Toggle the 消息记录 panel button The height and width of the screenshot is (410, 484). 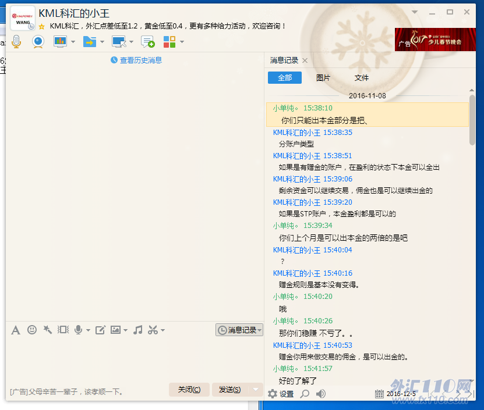pos(239,330)
